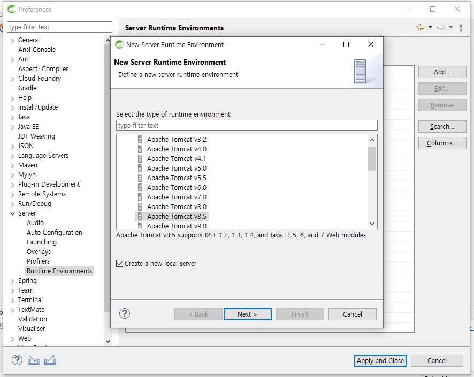
Task: Open the Visualiser preference page
Action: click(x=32, y=329)
